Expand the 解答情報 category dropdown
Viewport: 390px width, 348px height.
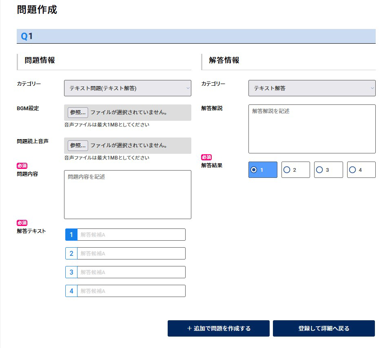pos(312,88)
